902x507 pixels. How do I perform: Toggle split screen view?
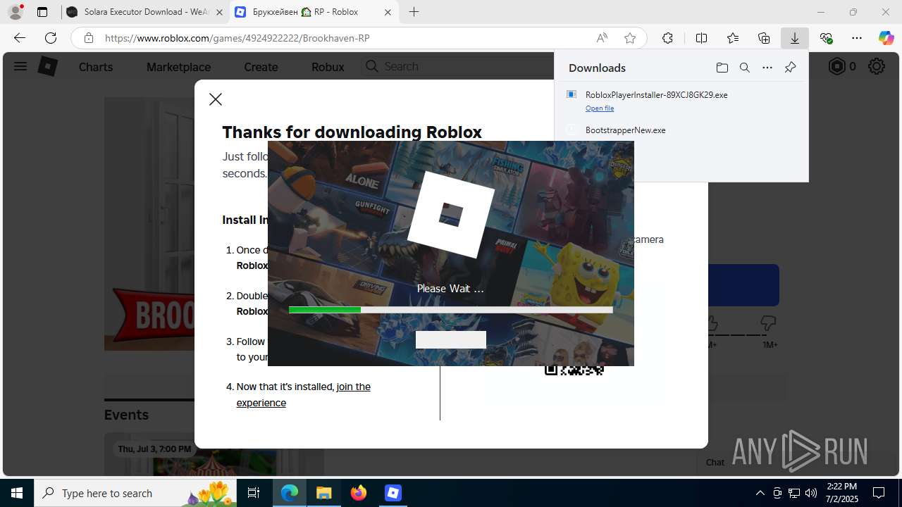[x=701, y=38]
